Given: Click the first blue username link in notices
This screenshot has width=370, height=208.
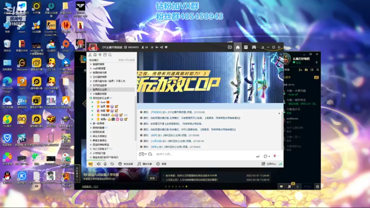Looking at the screenshot, I should 156,112.
